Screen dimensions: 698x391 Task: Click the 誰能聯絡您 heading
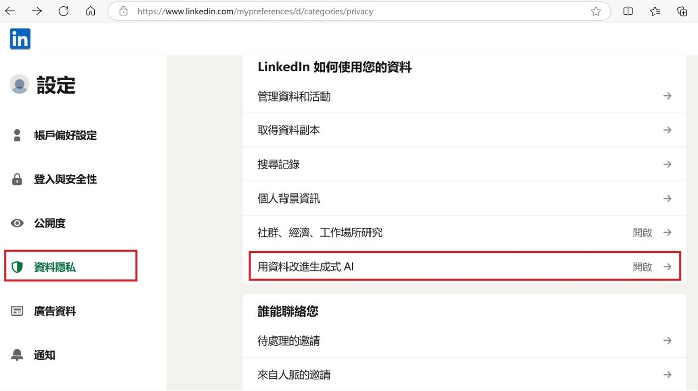tap(288, 311)
